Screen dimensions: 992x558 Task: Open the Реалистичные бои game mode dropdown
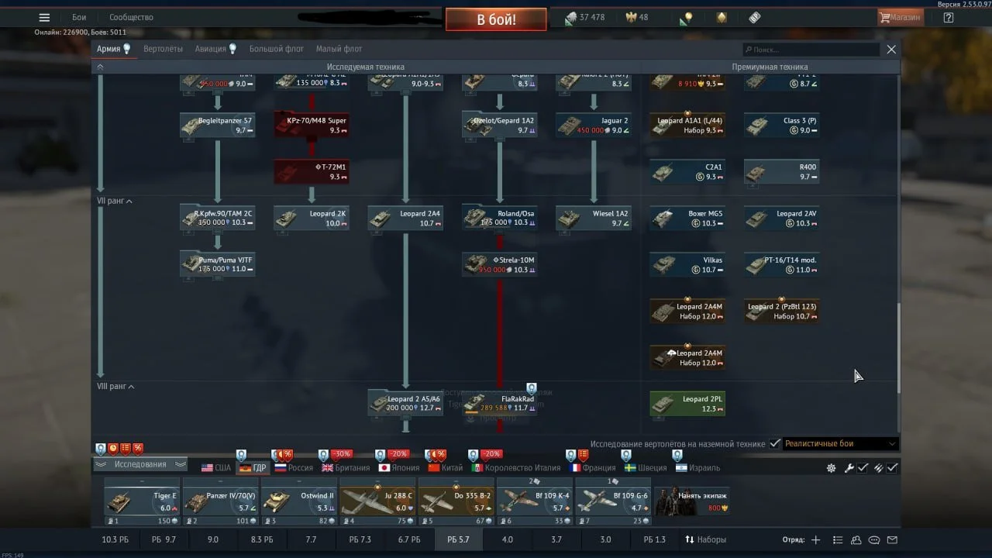(840, 444)
